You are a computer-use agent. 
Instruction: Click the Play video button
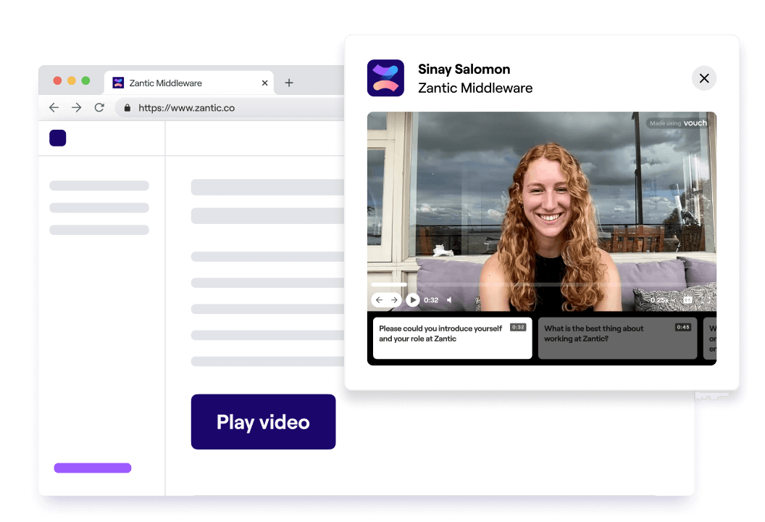tap(264, 422)
